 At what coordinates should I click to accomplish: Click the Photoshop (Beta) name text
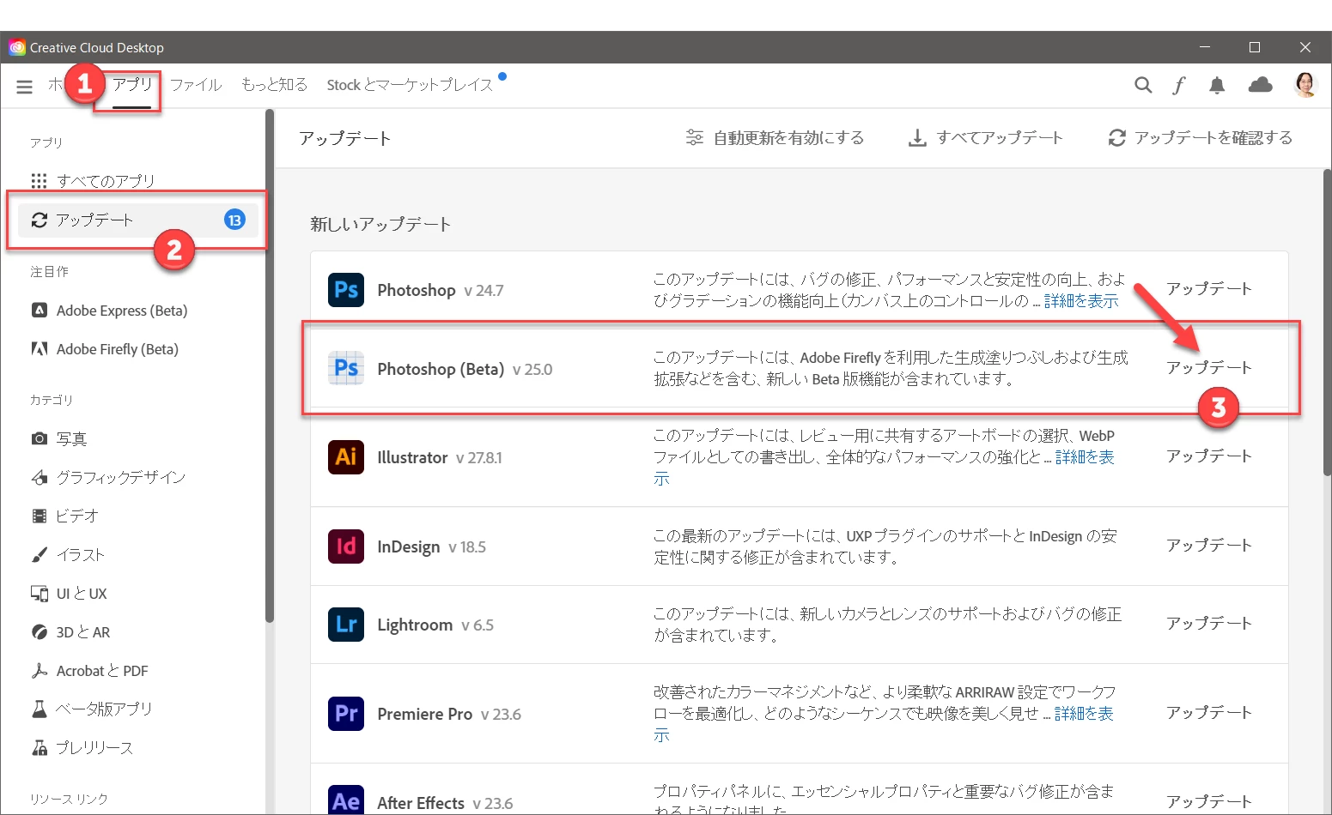click(441, 369)
